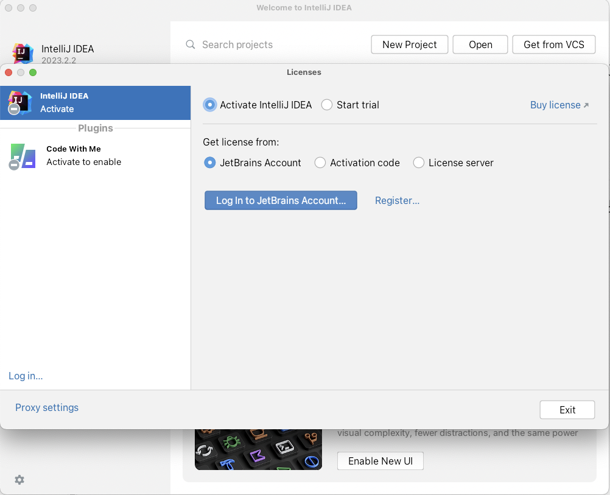Select the Code With Me plugin entry
This screenshot has width=610, height=495.
point(96,156)
